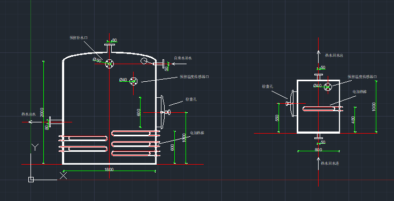
Task: Select the 610 vertical dimension text
Action: coord(138,112)
